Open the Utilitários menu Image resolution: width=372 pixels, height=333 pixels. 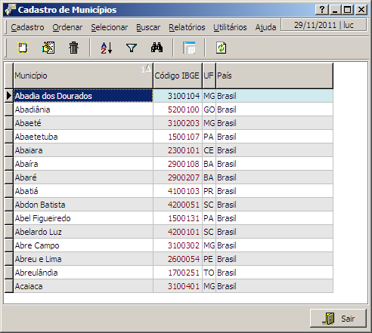pos(230,27)
